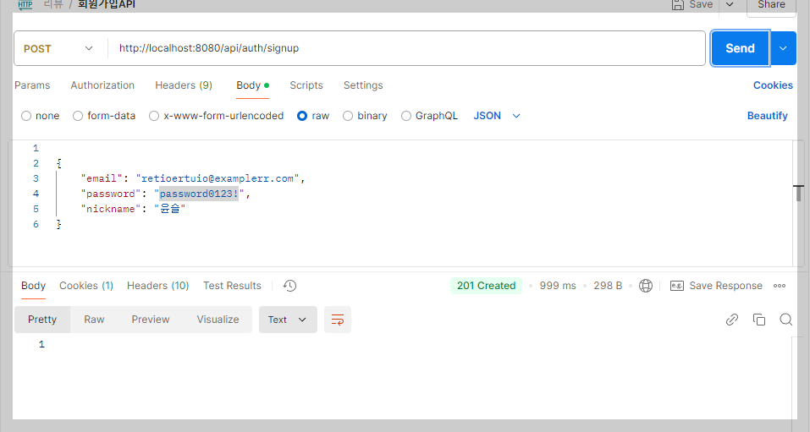Select the Preview response view
810x432 pixels.
point(151,320)
